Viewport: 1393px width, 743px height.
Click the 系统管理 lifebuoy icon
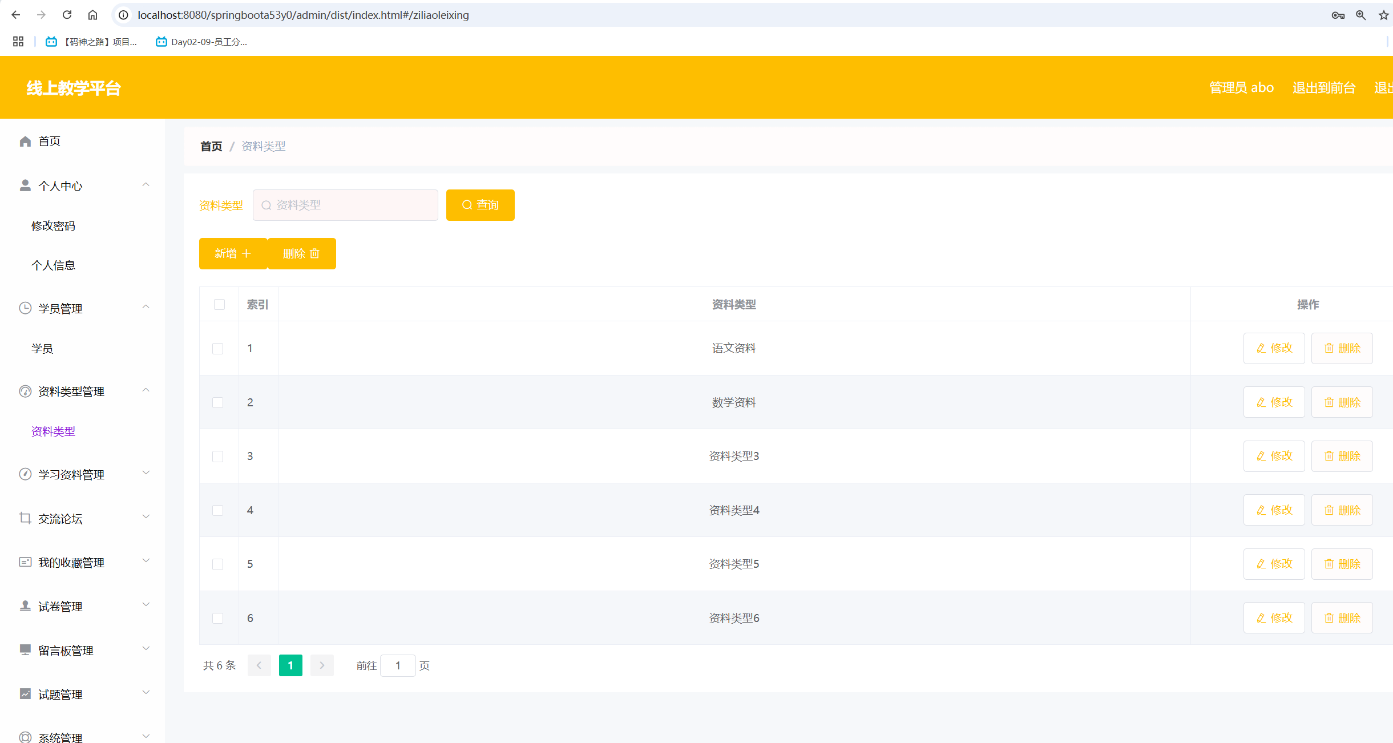pyautogui.click(x=25, y=737)
